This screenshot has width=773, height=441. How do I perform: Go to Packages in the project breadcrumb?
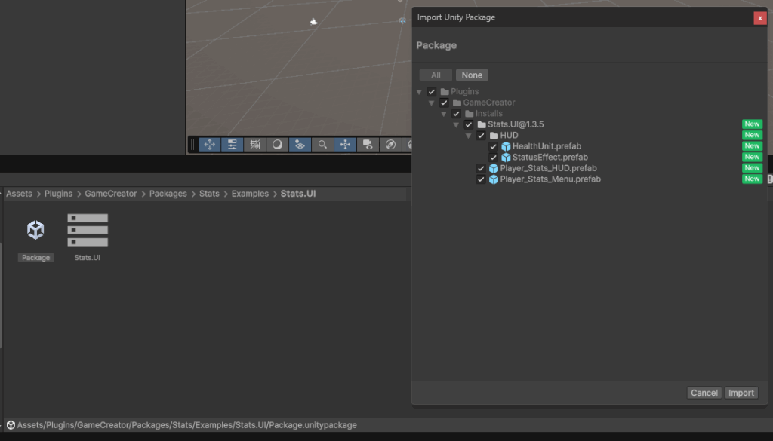tap(168, 194)
